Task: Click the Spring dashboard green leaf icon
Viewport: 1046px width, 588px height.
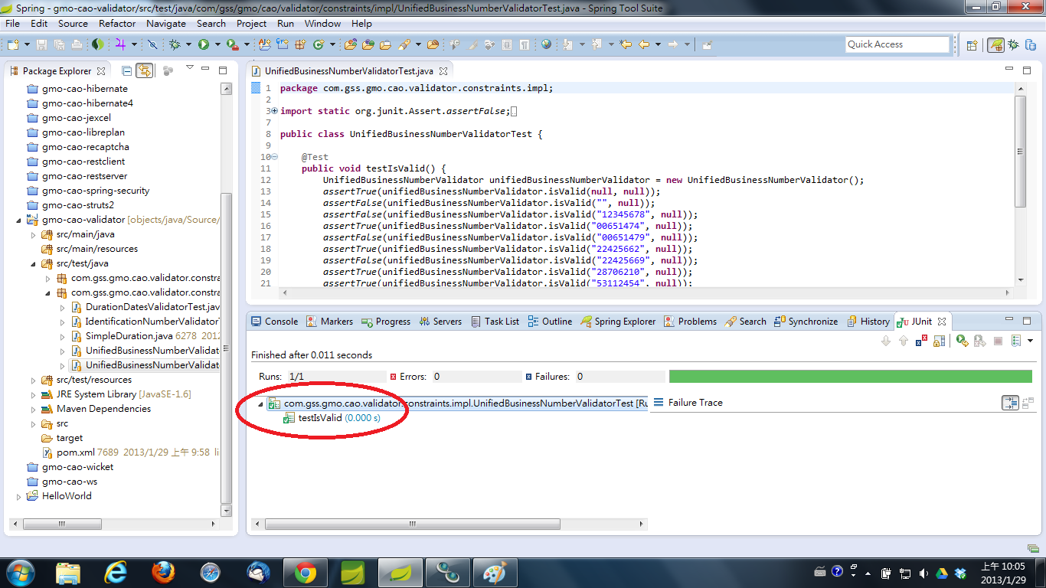Action: click(98, 44)
